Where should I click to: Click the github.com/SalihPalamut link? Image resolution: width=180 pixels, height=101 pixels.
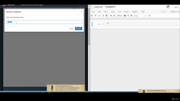[66, 90]
